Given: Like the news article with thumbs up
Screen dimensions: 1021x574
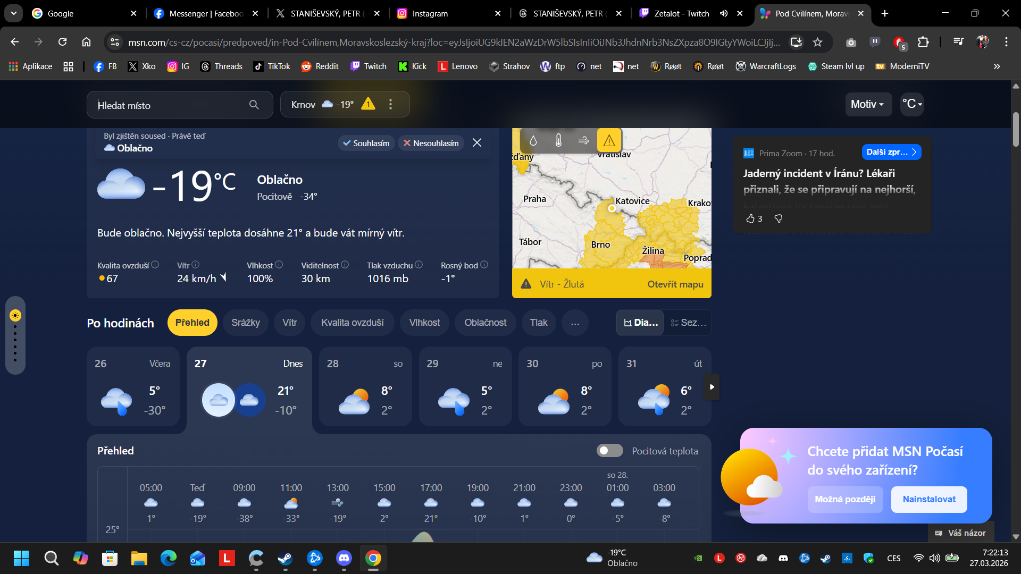Looking at the screenshot, I should point(750,218).
